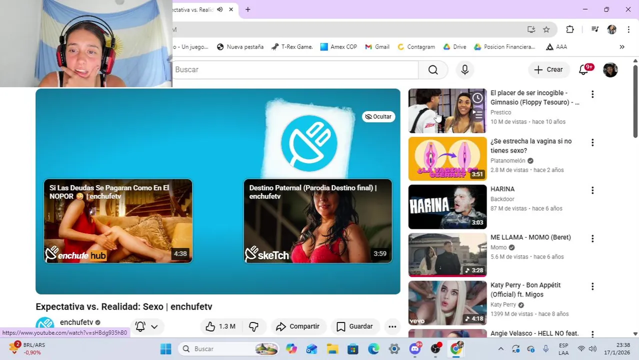Open the 'Amex COP' bookmark
Screen dimensions: 639x360
[x=338, y=47]
